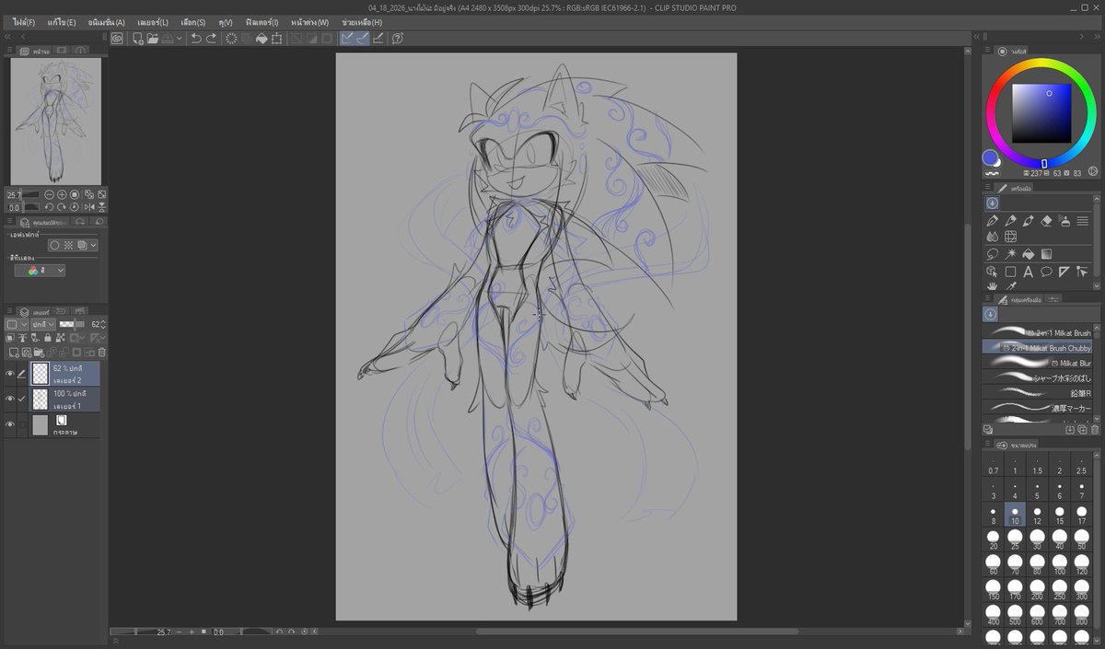Viewport: 1105px width, 649px height.
Task: Click delete layer trash icon
Action: click(x=101, y=352)
